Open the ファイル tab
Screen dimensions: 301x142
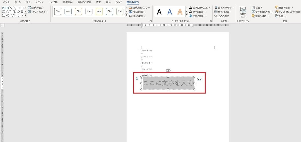[x=6, y=2]
